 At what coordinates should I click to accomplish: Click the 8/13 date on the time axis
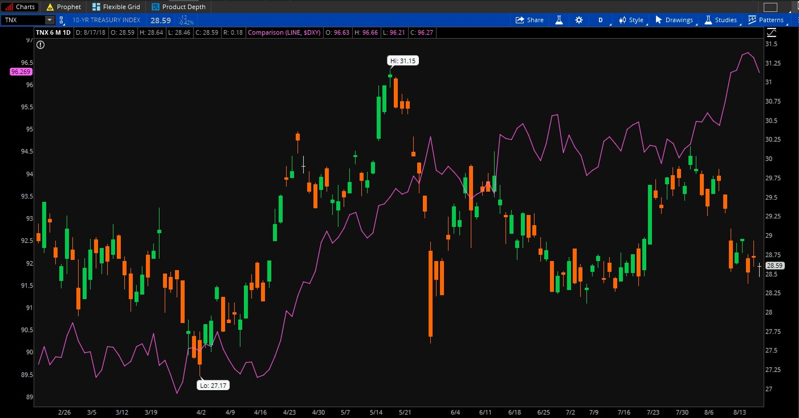pos(740,412)
